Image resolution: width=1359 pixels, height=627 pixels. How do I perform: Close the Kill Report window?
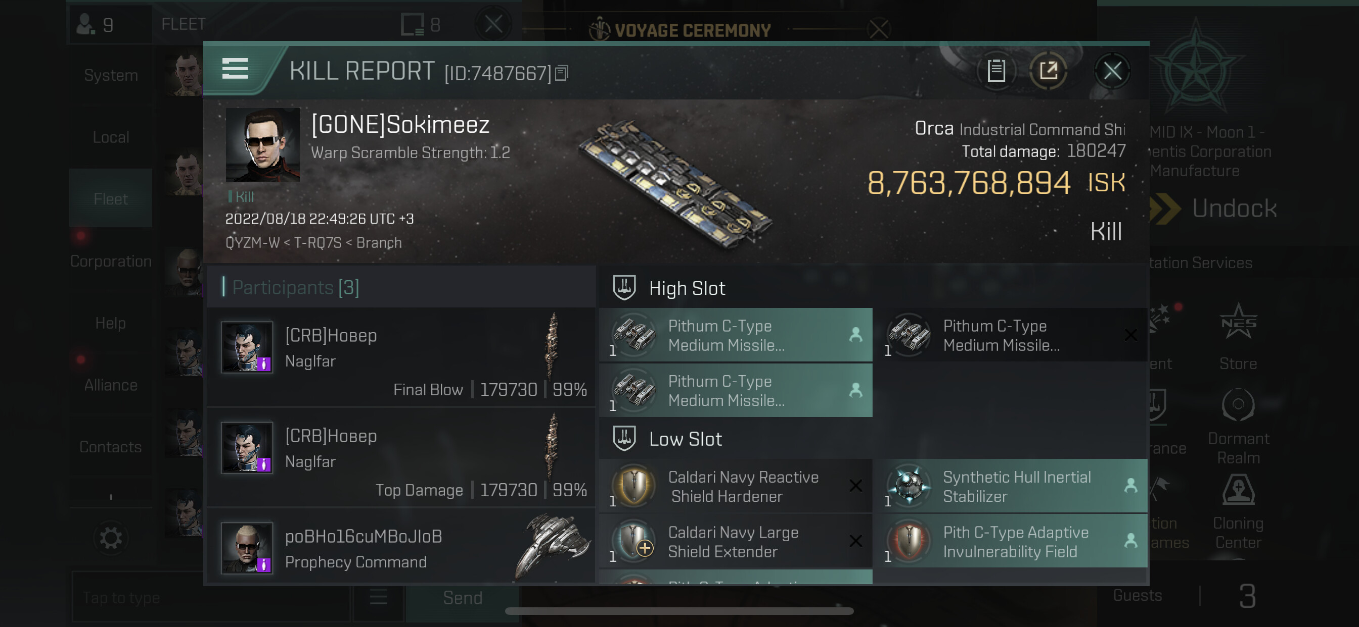(x=1112, y=71)
